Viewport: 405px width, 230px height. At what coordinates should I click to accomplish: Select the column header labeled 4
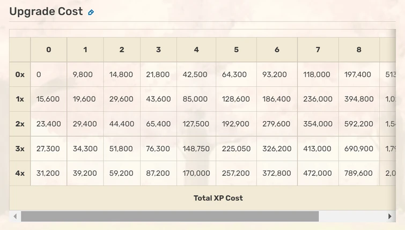[x=196, y=50]
